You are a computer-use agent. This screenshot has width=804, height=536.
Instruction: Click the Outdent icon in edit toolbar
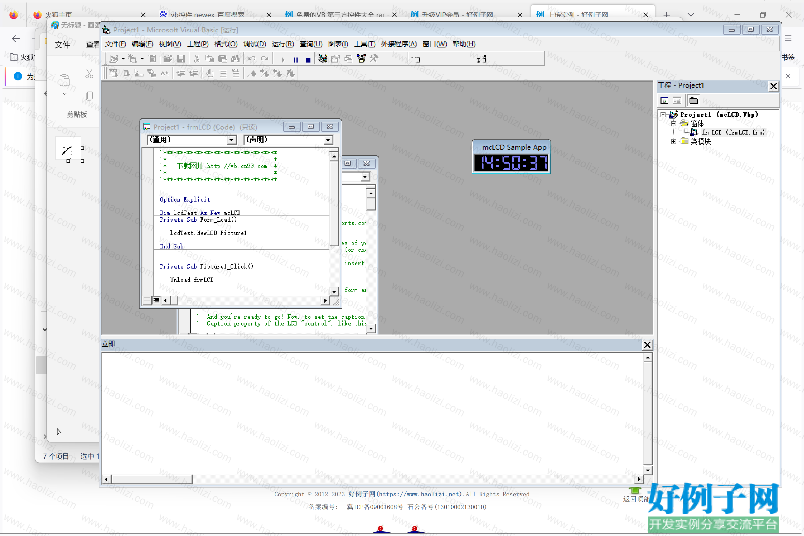[194, 73]
